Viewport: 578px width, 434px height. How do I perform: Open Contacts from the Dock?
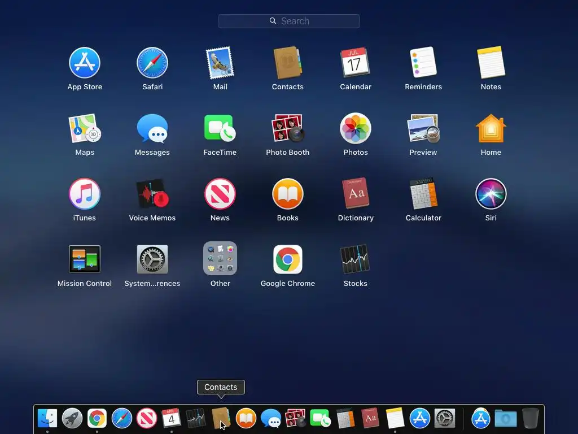[x=221, y=418]
